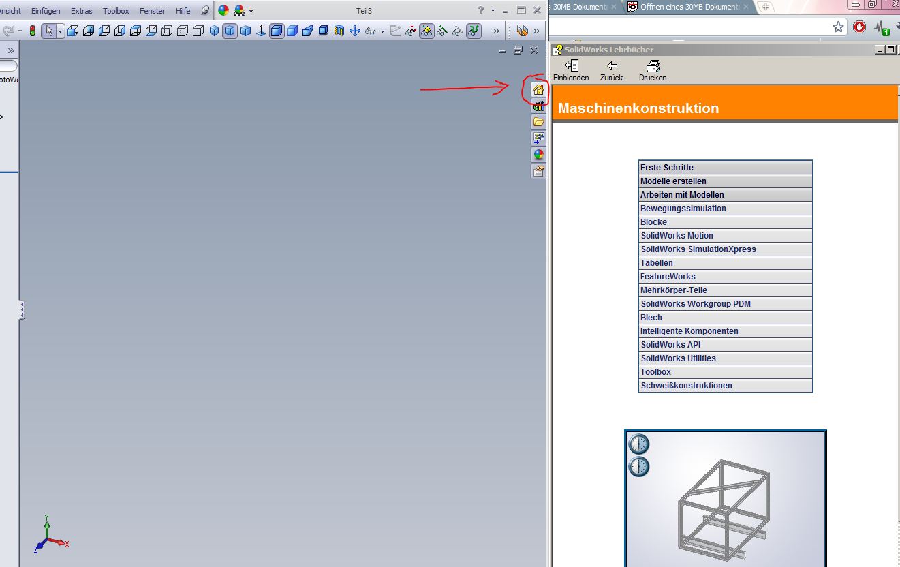Viewport: 900px width, 567px height.
Task: Open the Tabellen tutorial
Action: (x=726, y=263)
